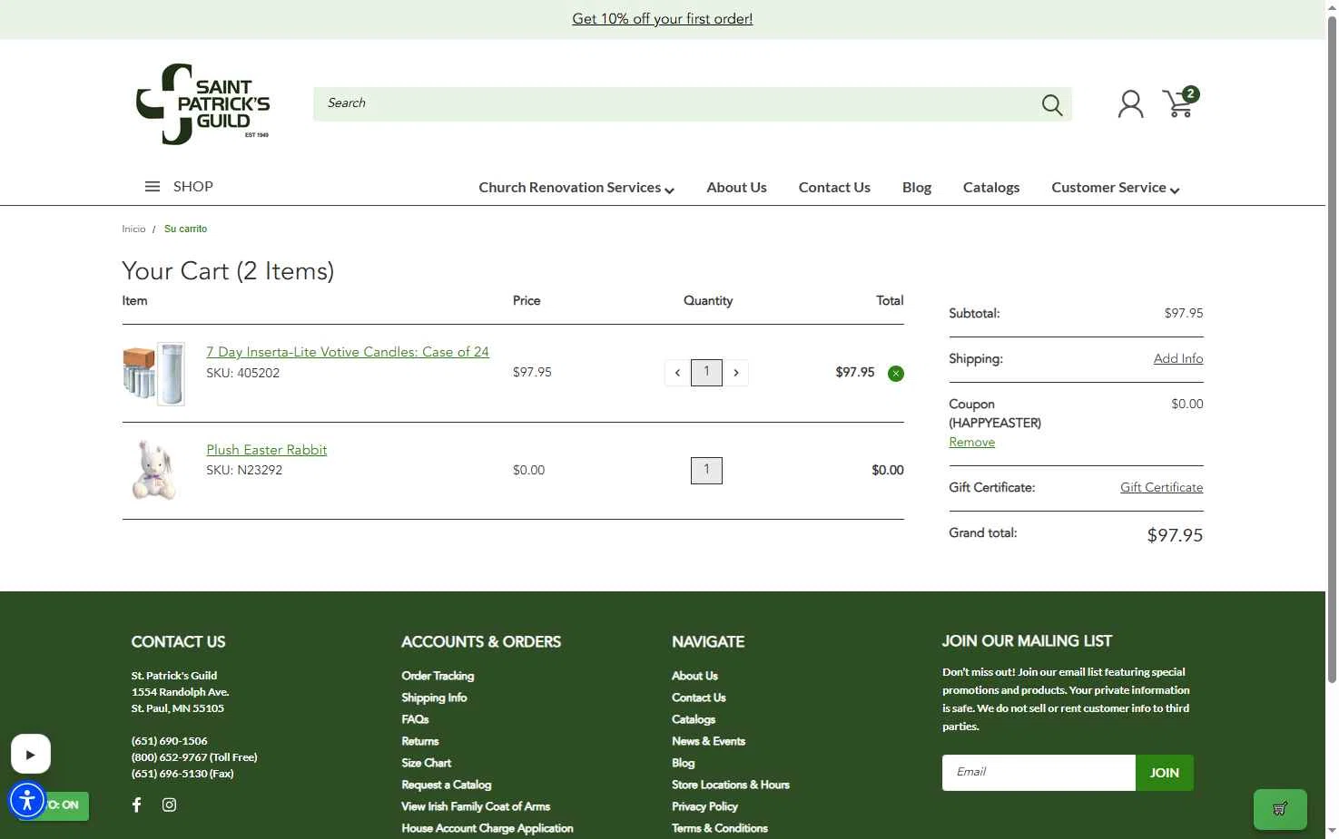
Task: Remove the votive candles item from cart
Action: [896, 374]
